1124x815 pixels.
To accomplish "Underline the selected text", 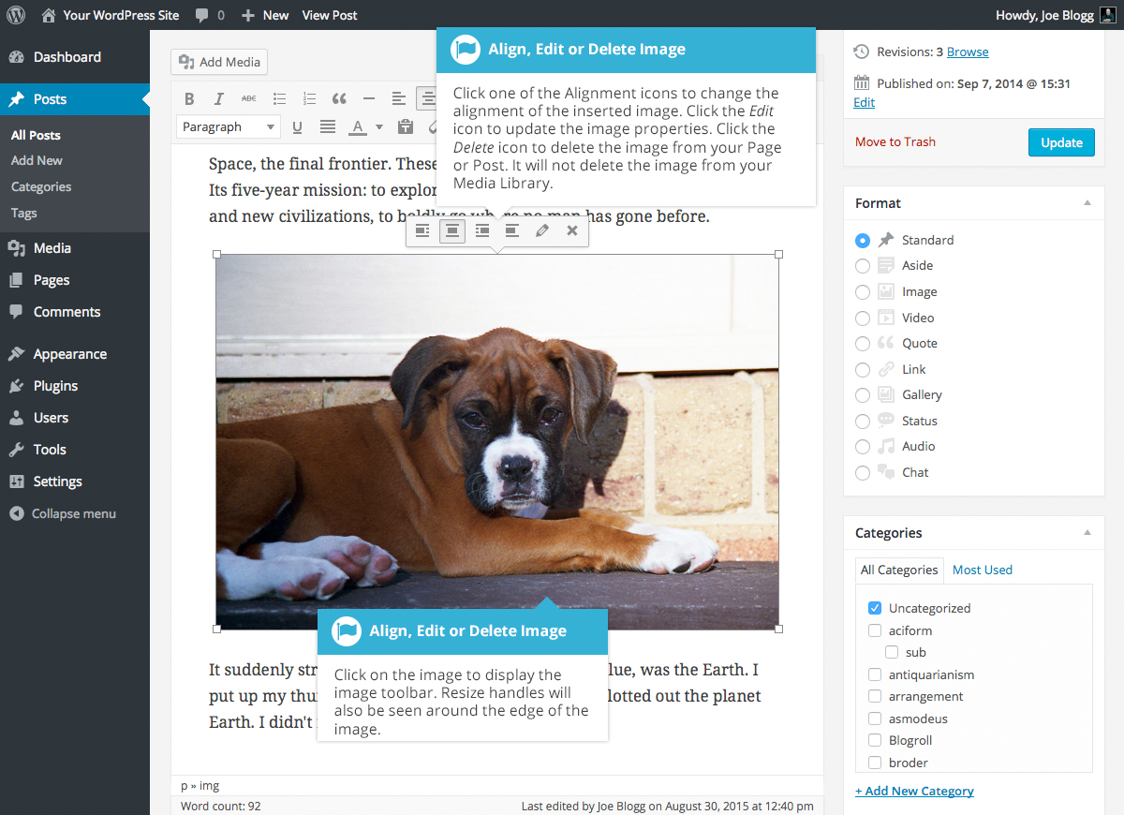I will coord(298,126).
